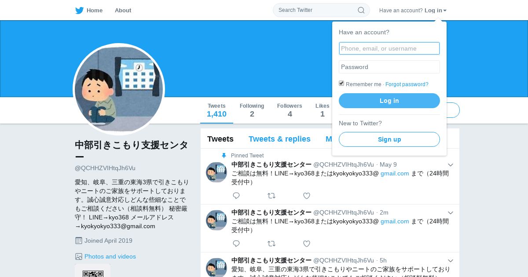Open the Forgot password link

tap(407, 84)
